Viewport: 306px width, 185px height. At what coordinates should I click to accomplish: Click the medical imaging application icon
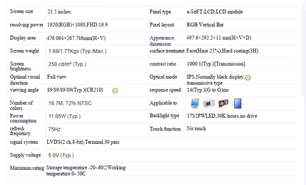pyautogui.click(x=223, y=103)
